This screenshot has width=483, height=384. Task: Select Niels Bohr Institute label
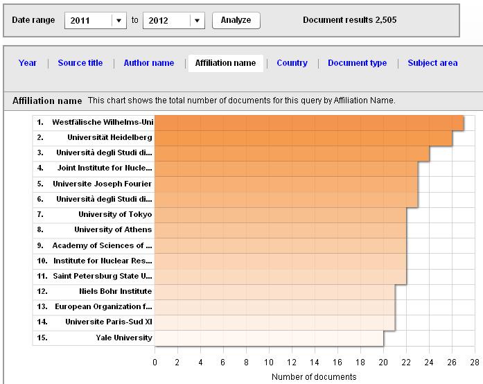coord(116,291)
